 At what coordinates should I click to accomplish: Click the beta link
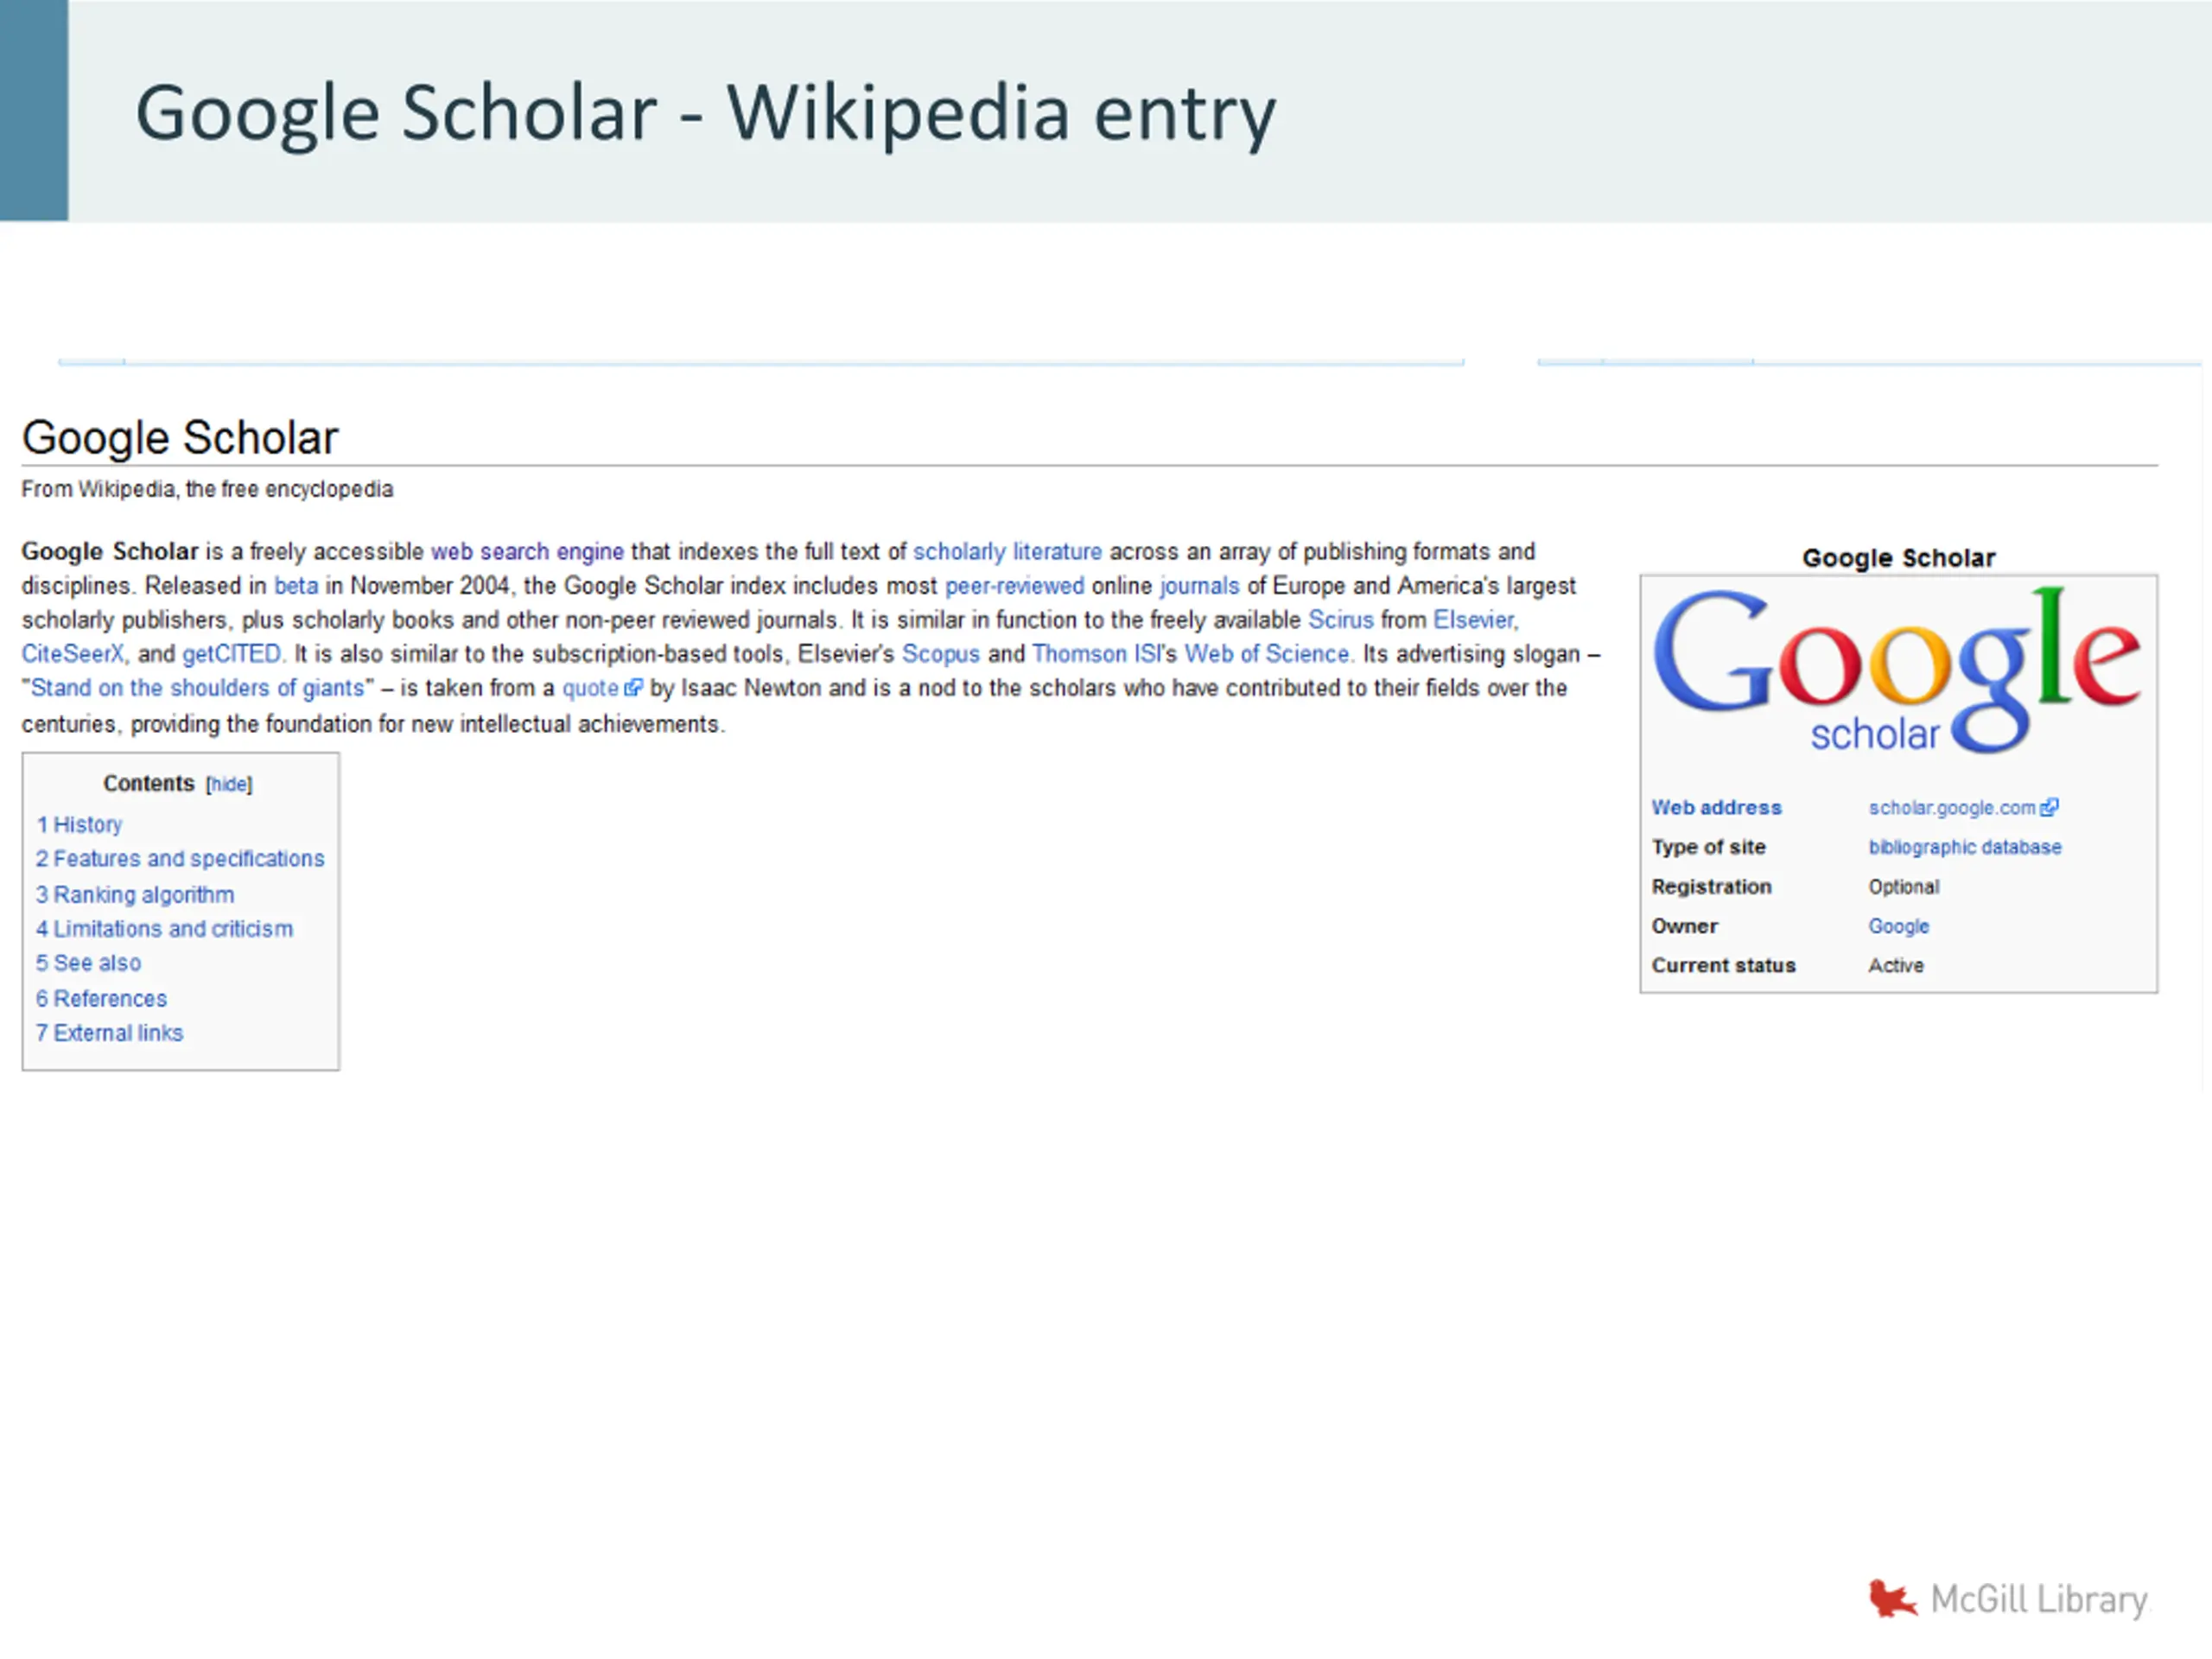point(296,586)
